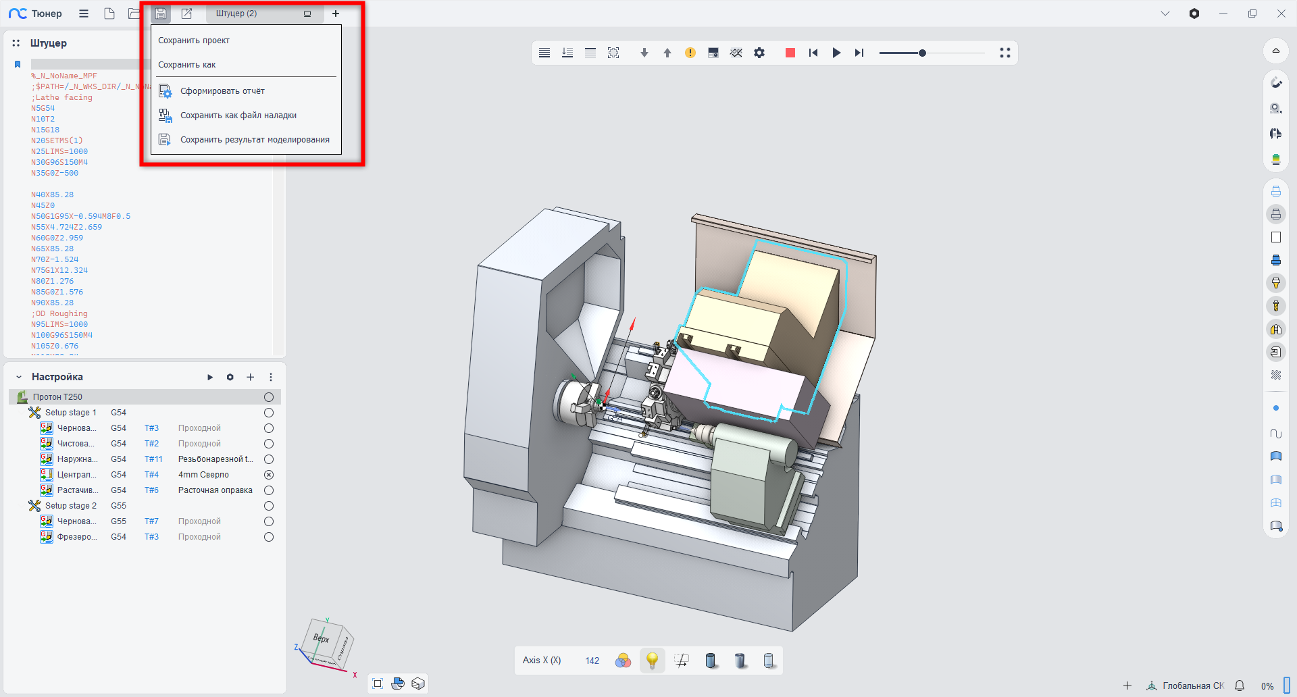Toggle radio button for Протон T250
The image size is (1297, 697).
point(269,397)
